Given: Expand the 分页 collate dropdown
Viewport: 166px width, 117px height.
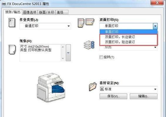Looking at the screenshot, I should [x=128, y=47].
